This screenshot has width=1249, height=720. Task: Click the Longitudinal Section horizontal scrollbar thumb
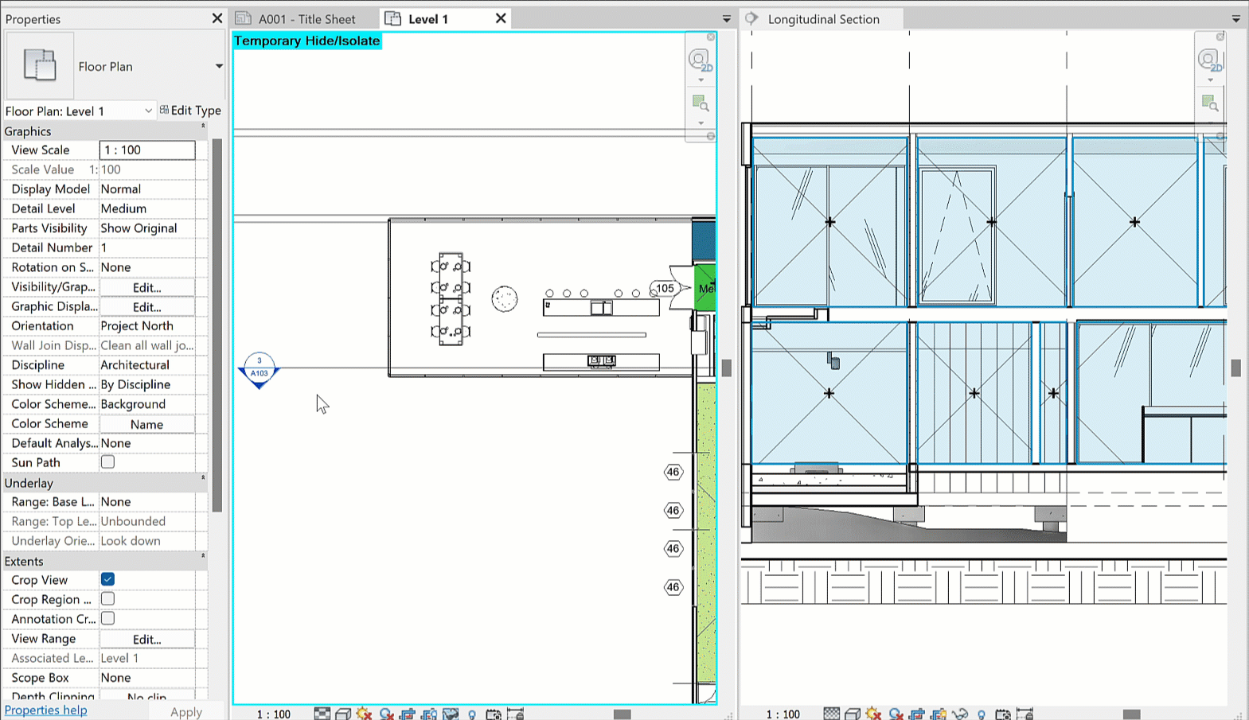pos(1131,714)
